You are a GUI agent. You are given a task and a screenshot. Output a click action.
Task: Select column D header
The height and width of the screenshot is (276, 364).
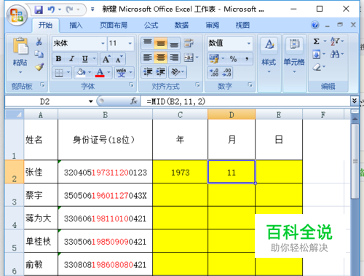pyautogui.click(x=232, y=114)
